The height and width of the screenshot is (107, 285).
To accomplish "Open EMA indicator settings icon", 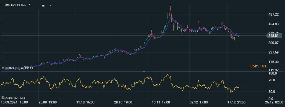I will [x=3, y=68].
